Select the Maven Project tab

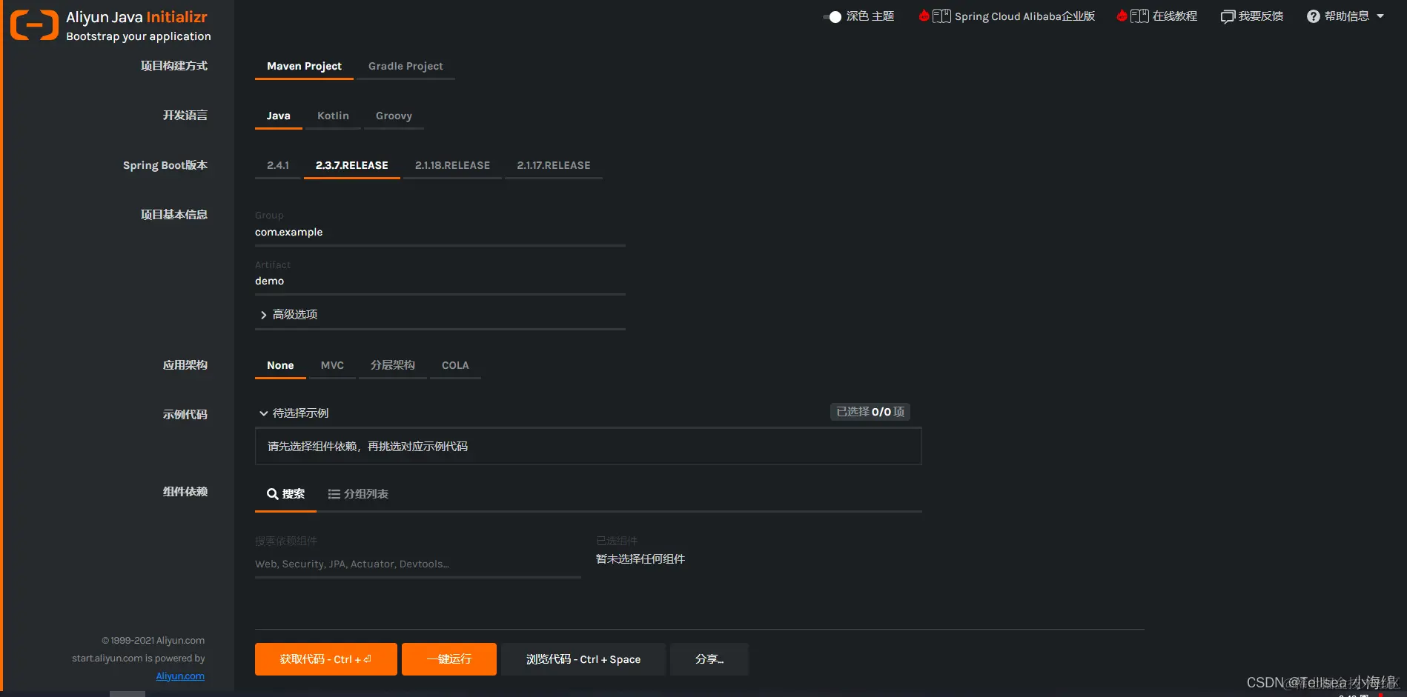[304, 66]
